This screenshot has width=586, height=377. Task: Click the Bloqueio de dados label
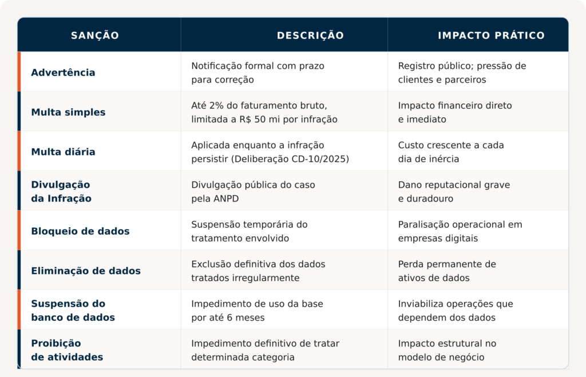(80, 231)
